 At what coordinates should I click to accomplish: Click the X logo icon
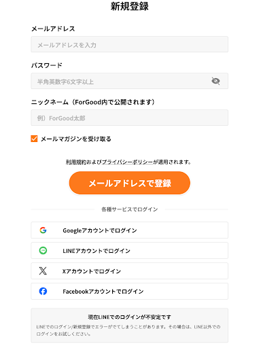click(43, 271)
